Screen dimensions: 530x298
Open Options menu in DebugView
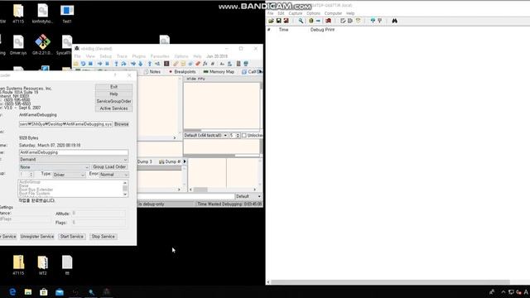[x=313, y=13]
